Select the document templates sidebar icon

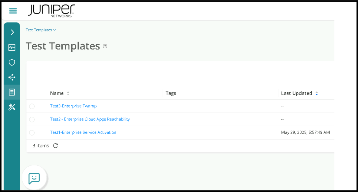[x=12, y=92]
